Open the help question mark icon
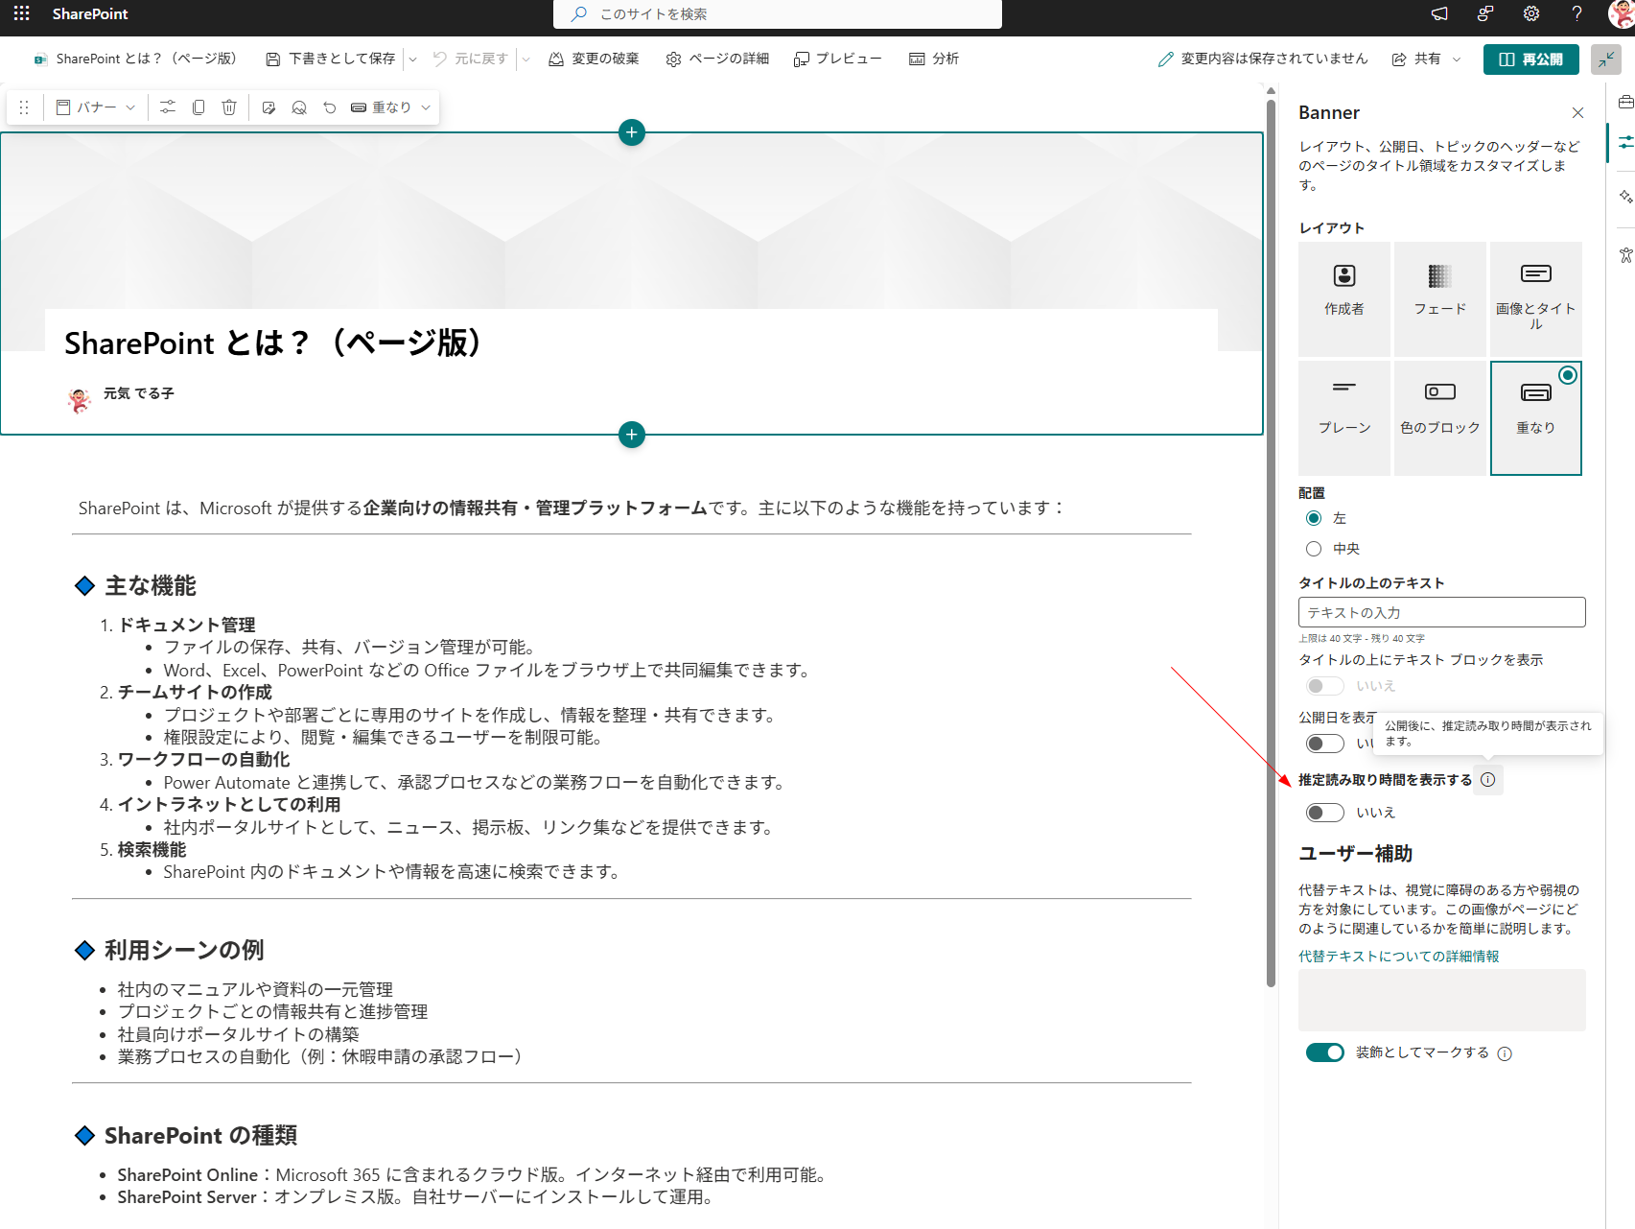The width and height of the screenshot is (1635, 1229). pos(1577,13)
